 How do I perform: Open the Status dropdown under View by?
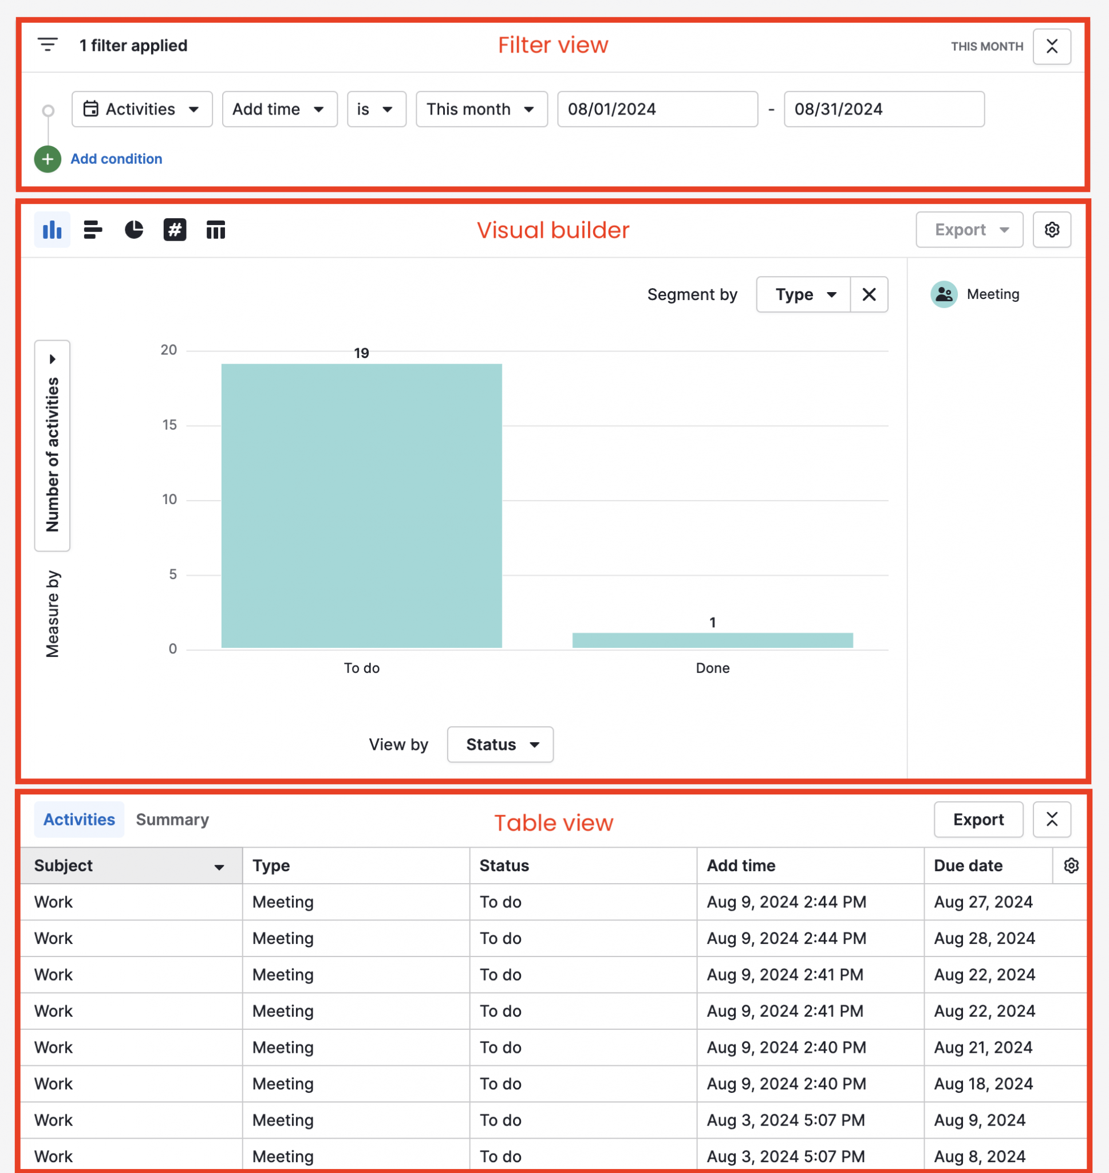click(499, 745)
